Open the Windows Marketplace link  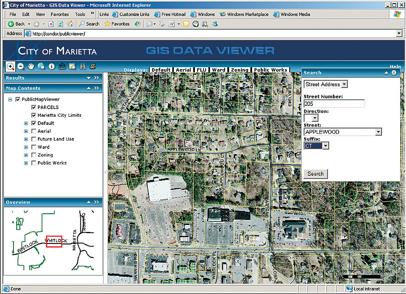point(244,14)
